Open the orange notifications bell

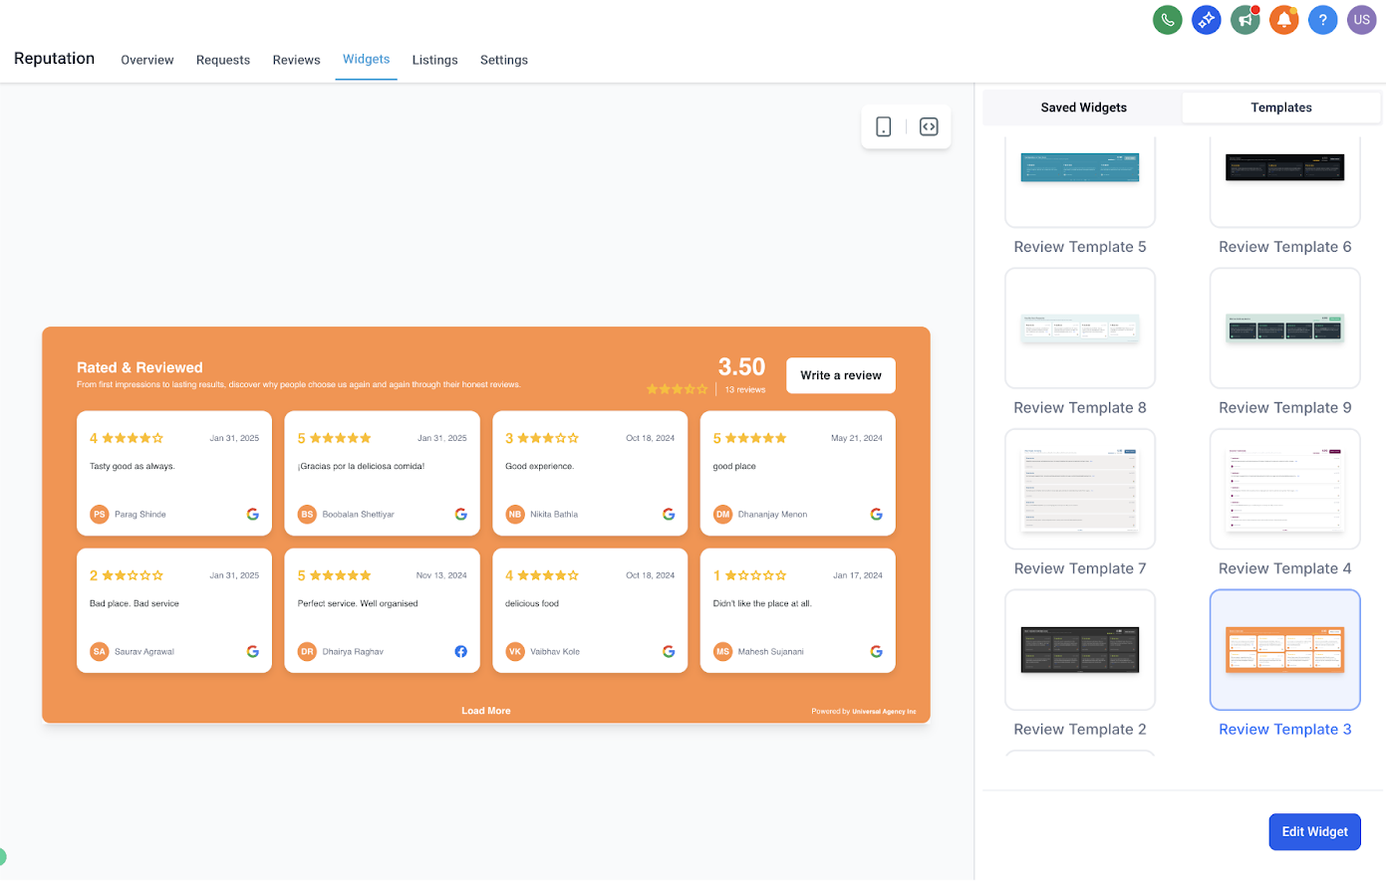coord(1283,19)
